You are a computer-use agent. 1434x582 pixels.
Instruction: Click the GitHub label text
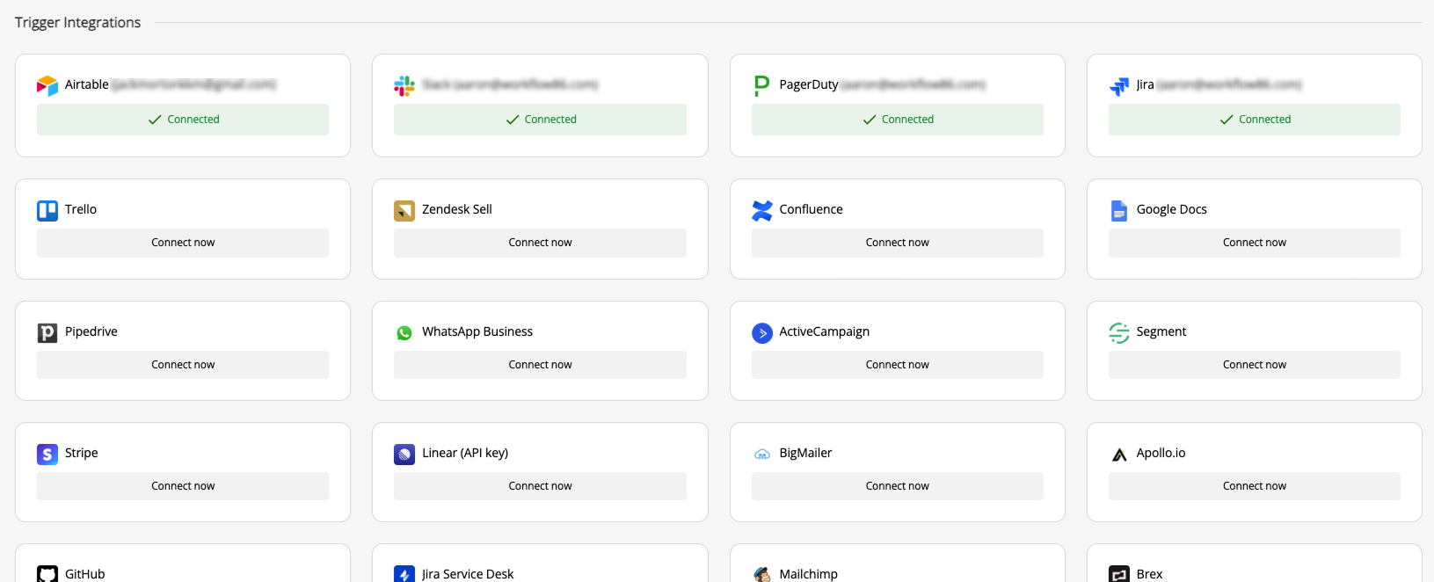click(x=84, y=574)
